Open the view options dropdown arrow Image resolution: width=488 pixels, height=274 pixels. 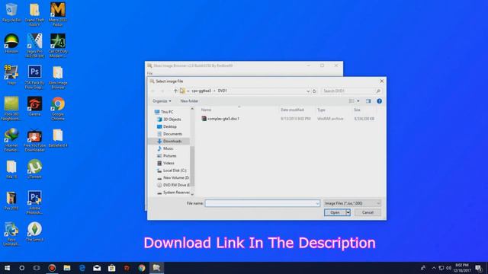pos(358,101)
